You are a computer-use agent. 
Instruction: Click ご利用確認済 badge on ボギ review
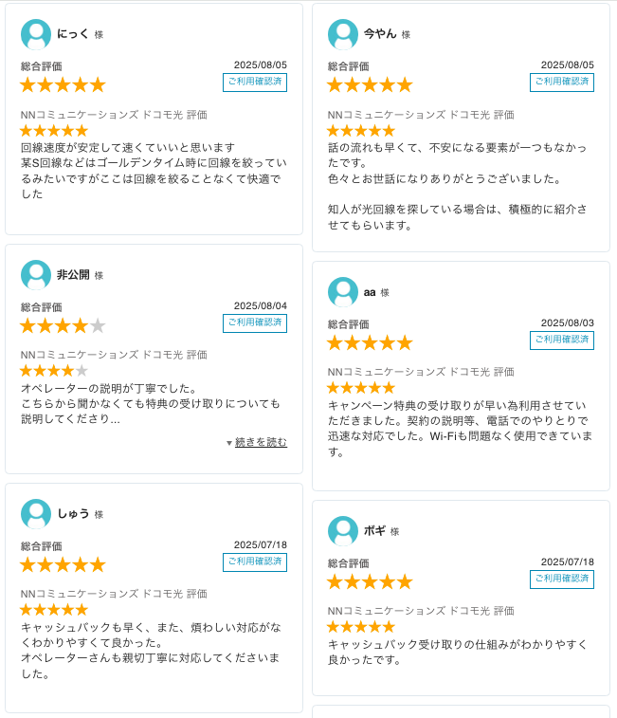(562, 580)
